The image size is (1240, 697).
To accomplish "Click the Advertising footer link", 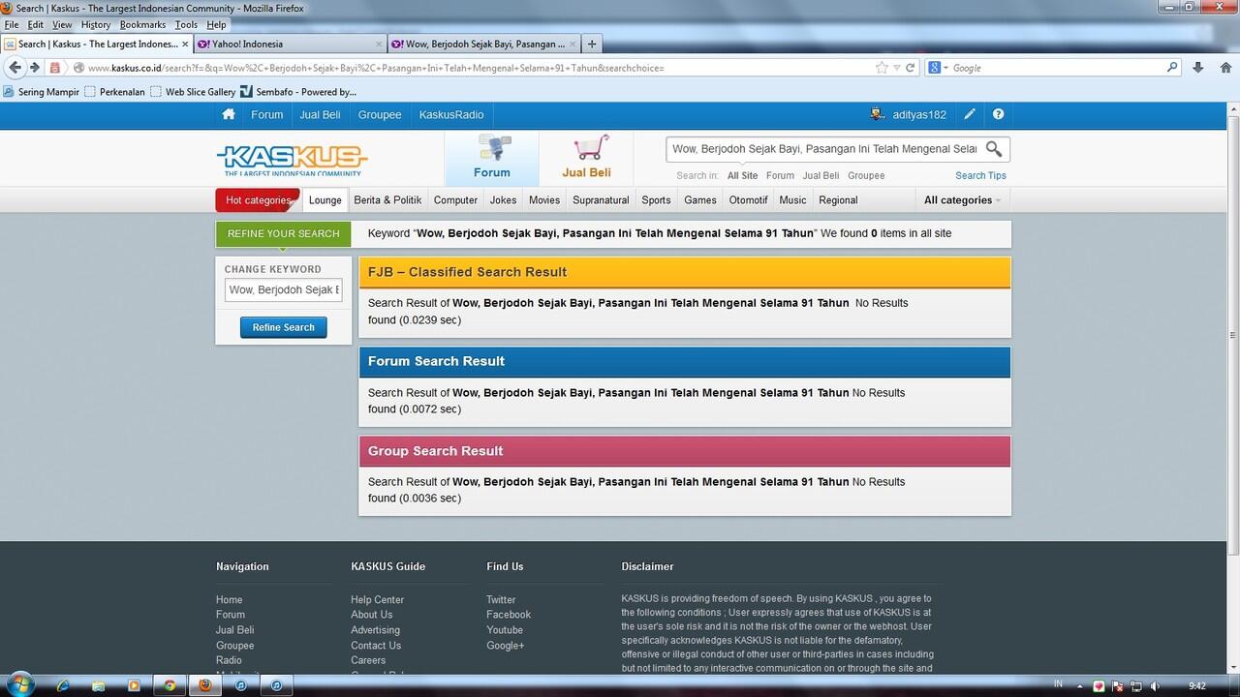I will click(x=375, y=630).
